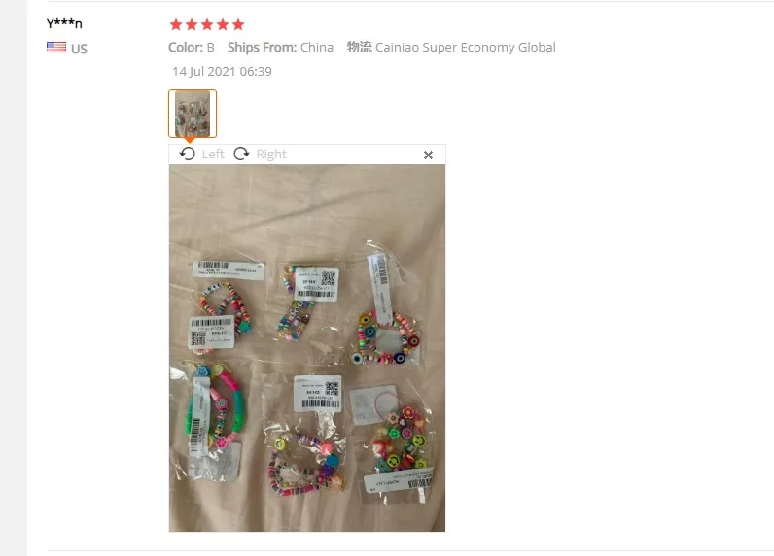The image size is (774, 556).
Task: Close the enlarged review photo viewer
Action: pos(428,155)
